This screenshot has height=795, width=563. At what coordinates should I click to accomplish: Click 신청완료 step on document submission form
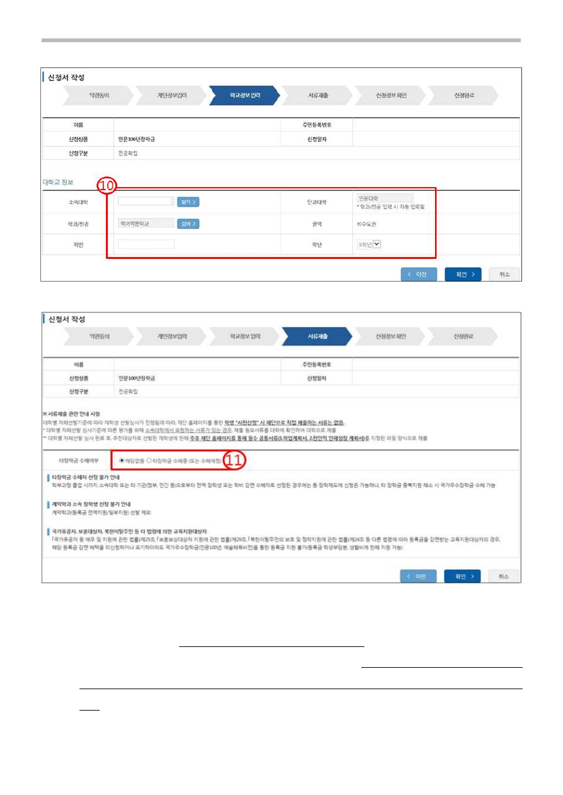click(x=463, y=336)
